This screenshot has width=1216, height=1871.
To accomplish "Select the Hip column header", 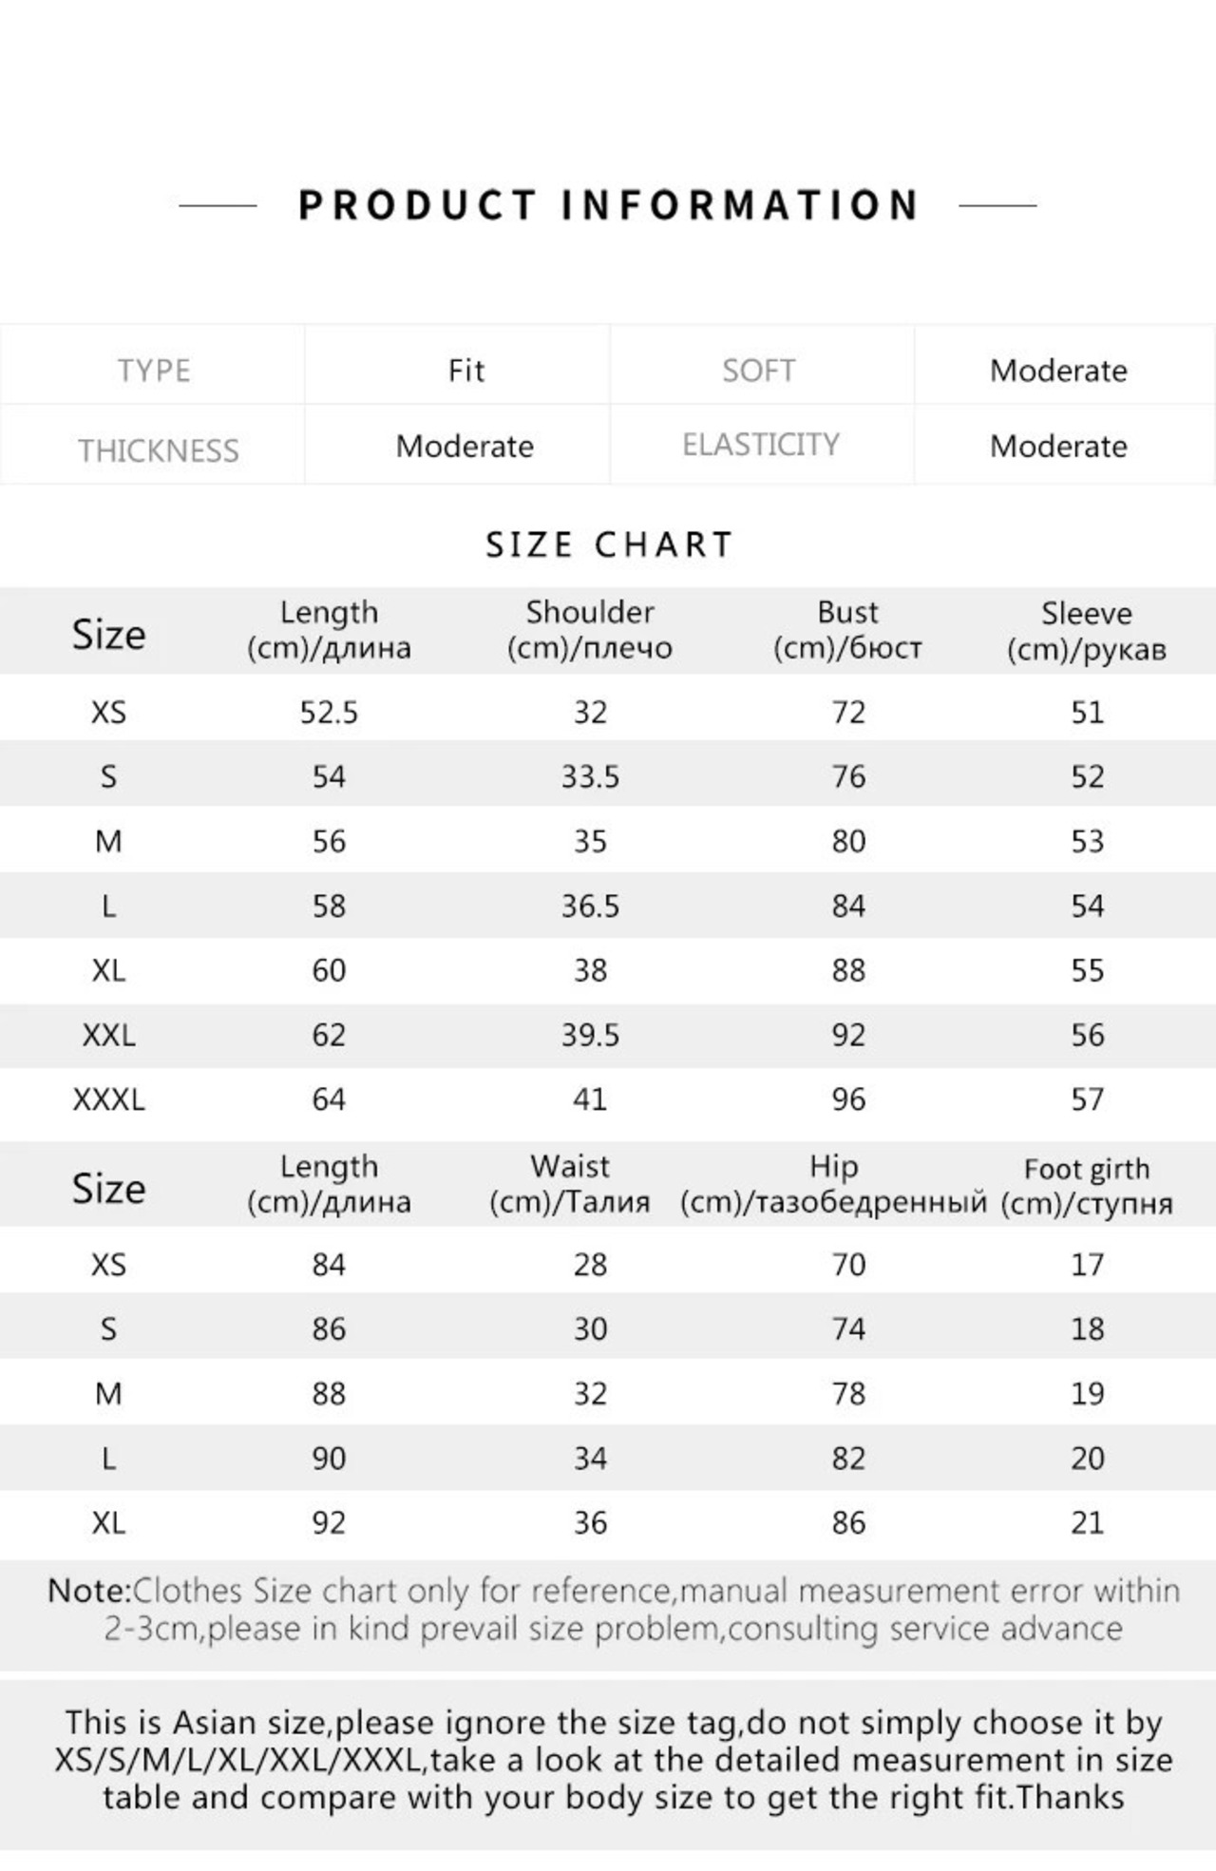I will (833, 1184).
